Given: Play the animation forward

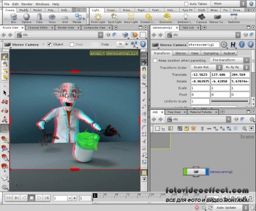Looking at the screenshot, I should [x=39, y=198].
